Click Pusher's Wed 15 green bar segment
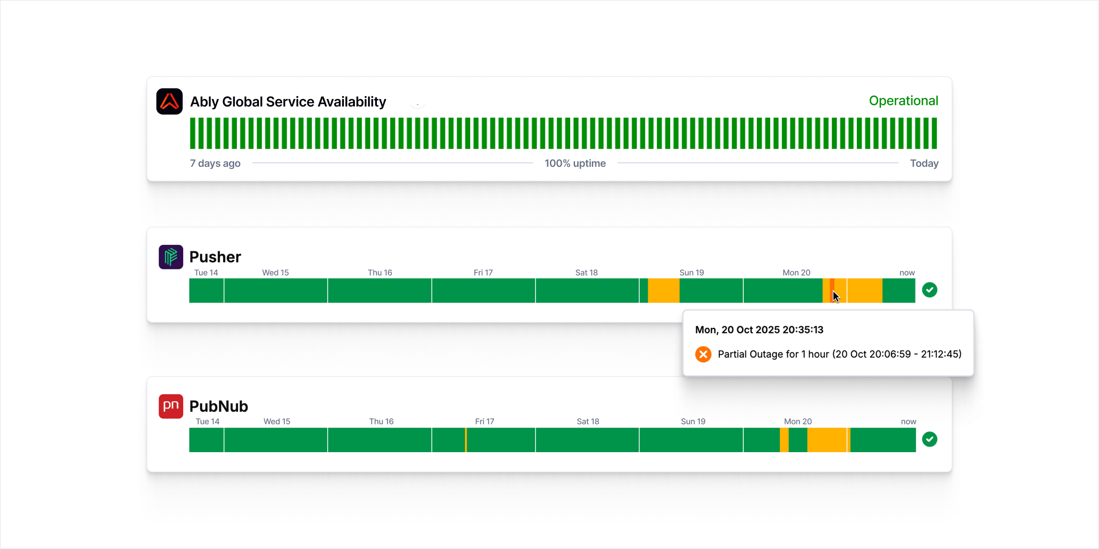Image resolution: width=1099 pixels, height=549 pixels. [x=276, y=290]
